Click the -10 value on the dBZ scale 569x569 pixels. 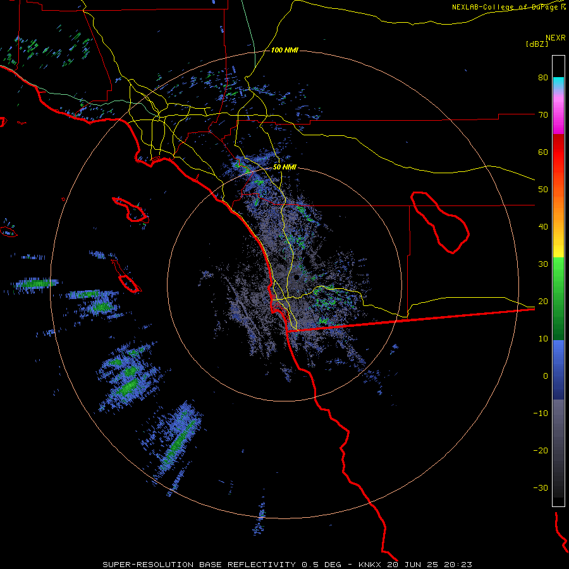tap(541, 413)
